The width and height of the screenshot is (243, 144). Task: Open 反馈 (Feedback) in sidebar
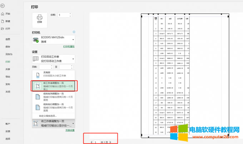(x=8, y=131)
